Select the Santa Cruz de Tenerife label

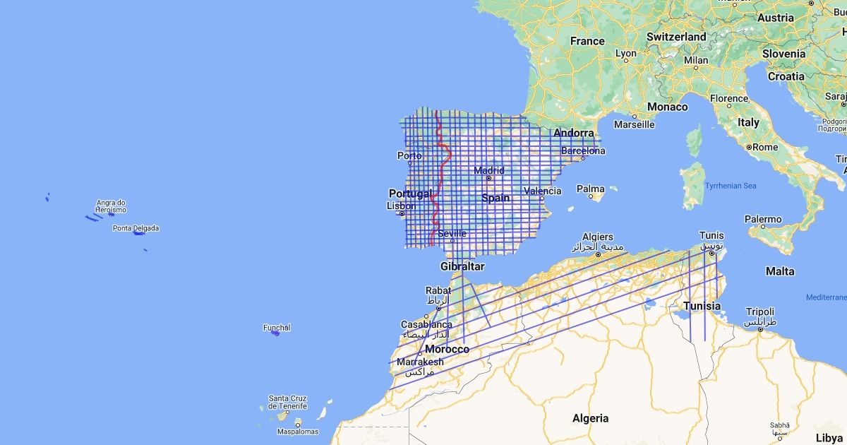tap(287, 402)
